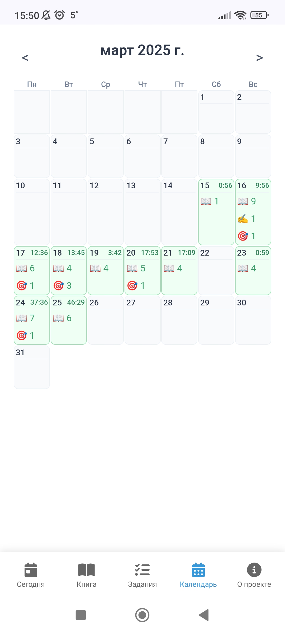
Task: Tap the март 2025 г. month title
Action: (x=142, y=50)
